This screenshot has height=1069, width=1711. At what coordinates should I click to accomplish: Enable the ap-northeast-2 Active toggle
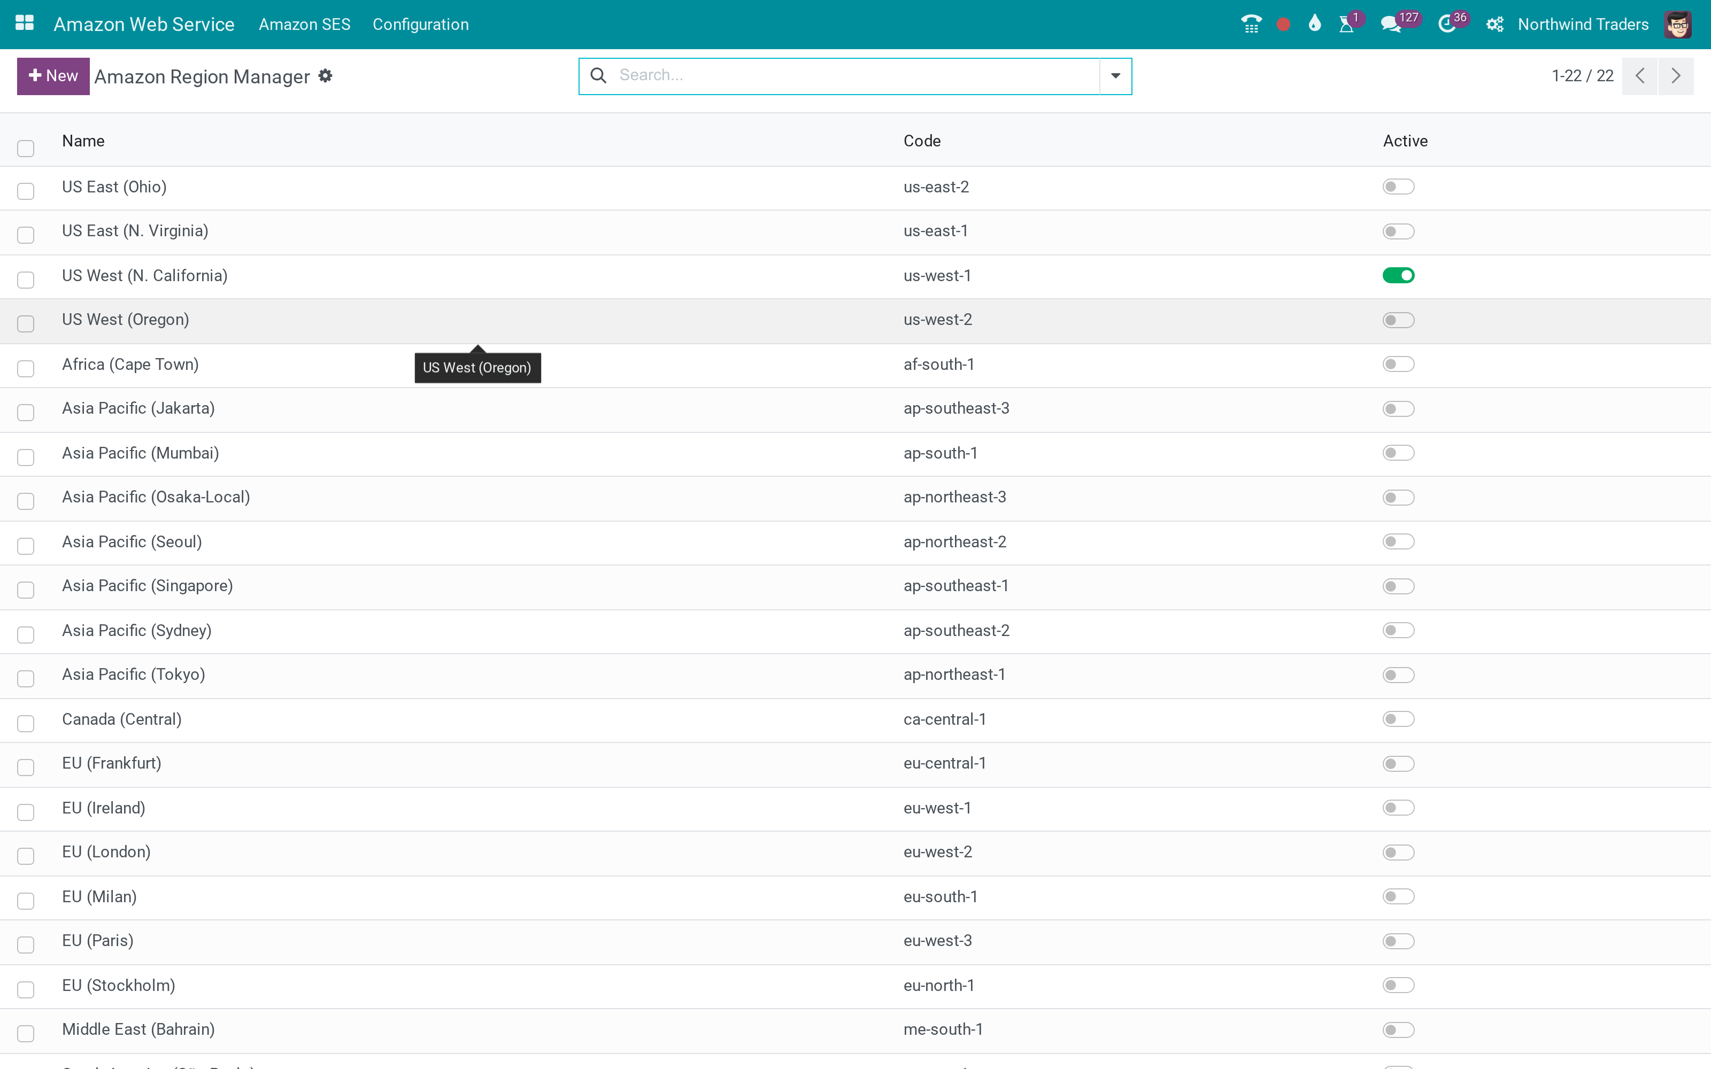coord(1398,541)
